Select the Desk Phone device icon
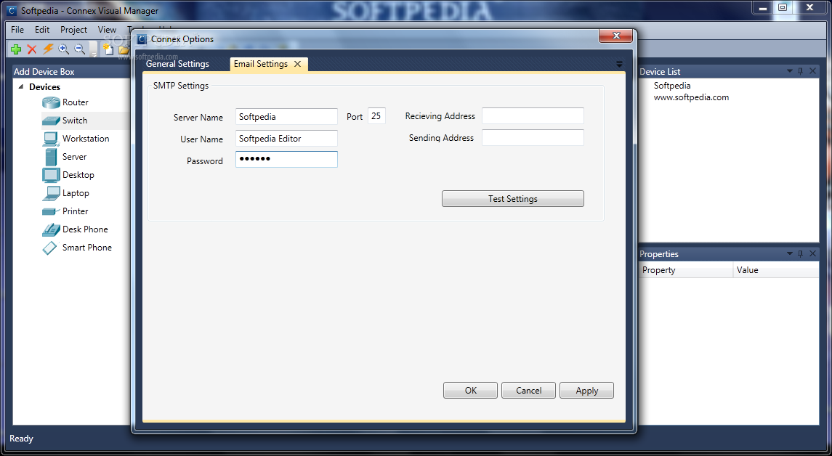The width and height of the screenshot is (832, 456). tap(51, 229)
